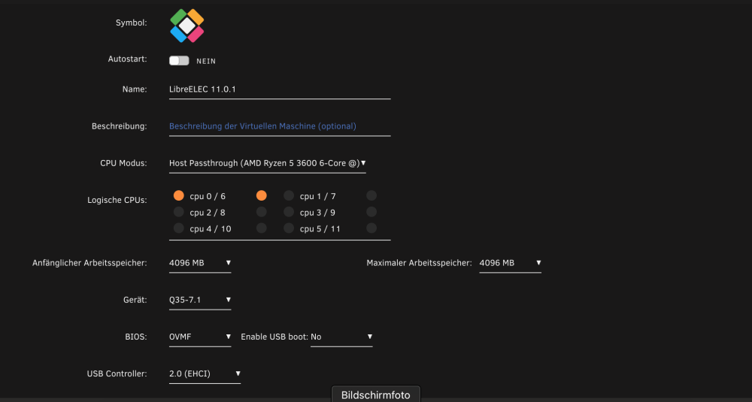Click the 'Logische CPUs:' label
This screenshot has height=402, width=752.
(117, 201)
